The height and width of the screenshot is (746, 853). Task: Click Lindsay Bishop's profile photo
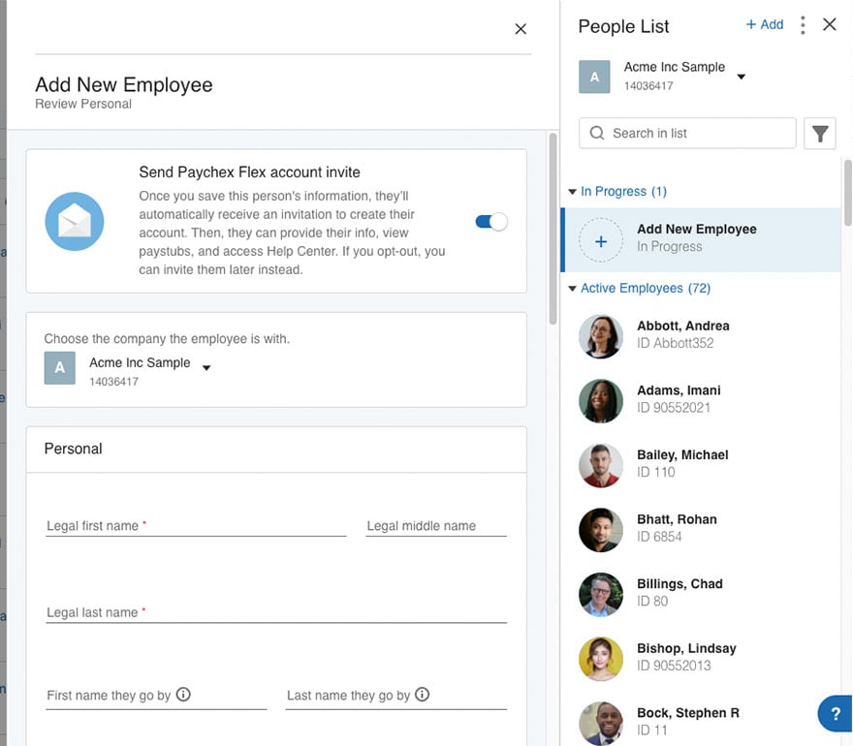pyautogui.click(x=601, y=659)
